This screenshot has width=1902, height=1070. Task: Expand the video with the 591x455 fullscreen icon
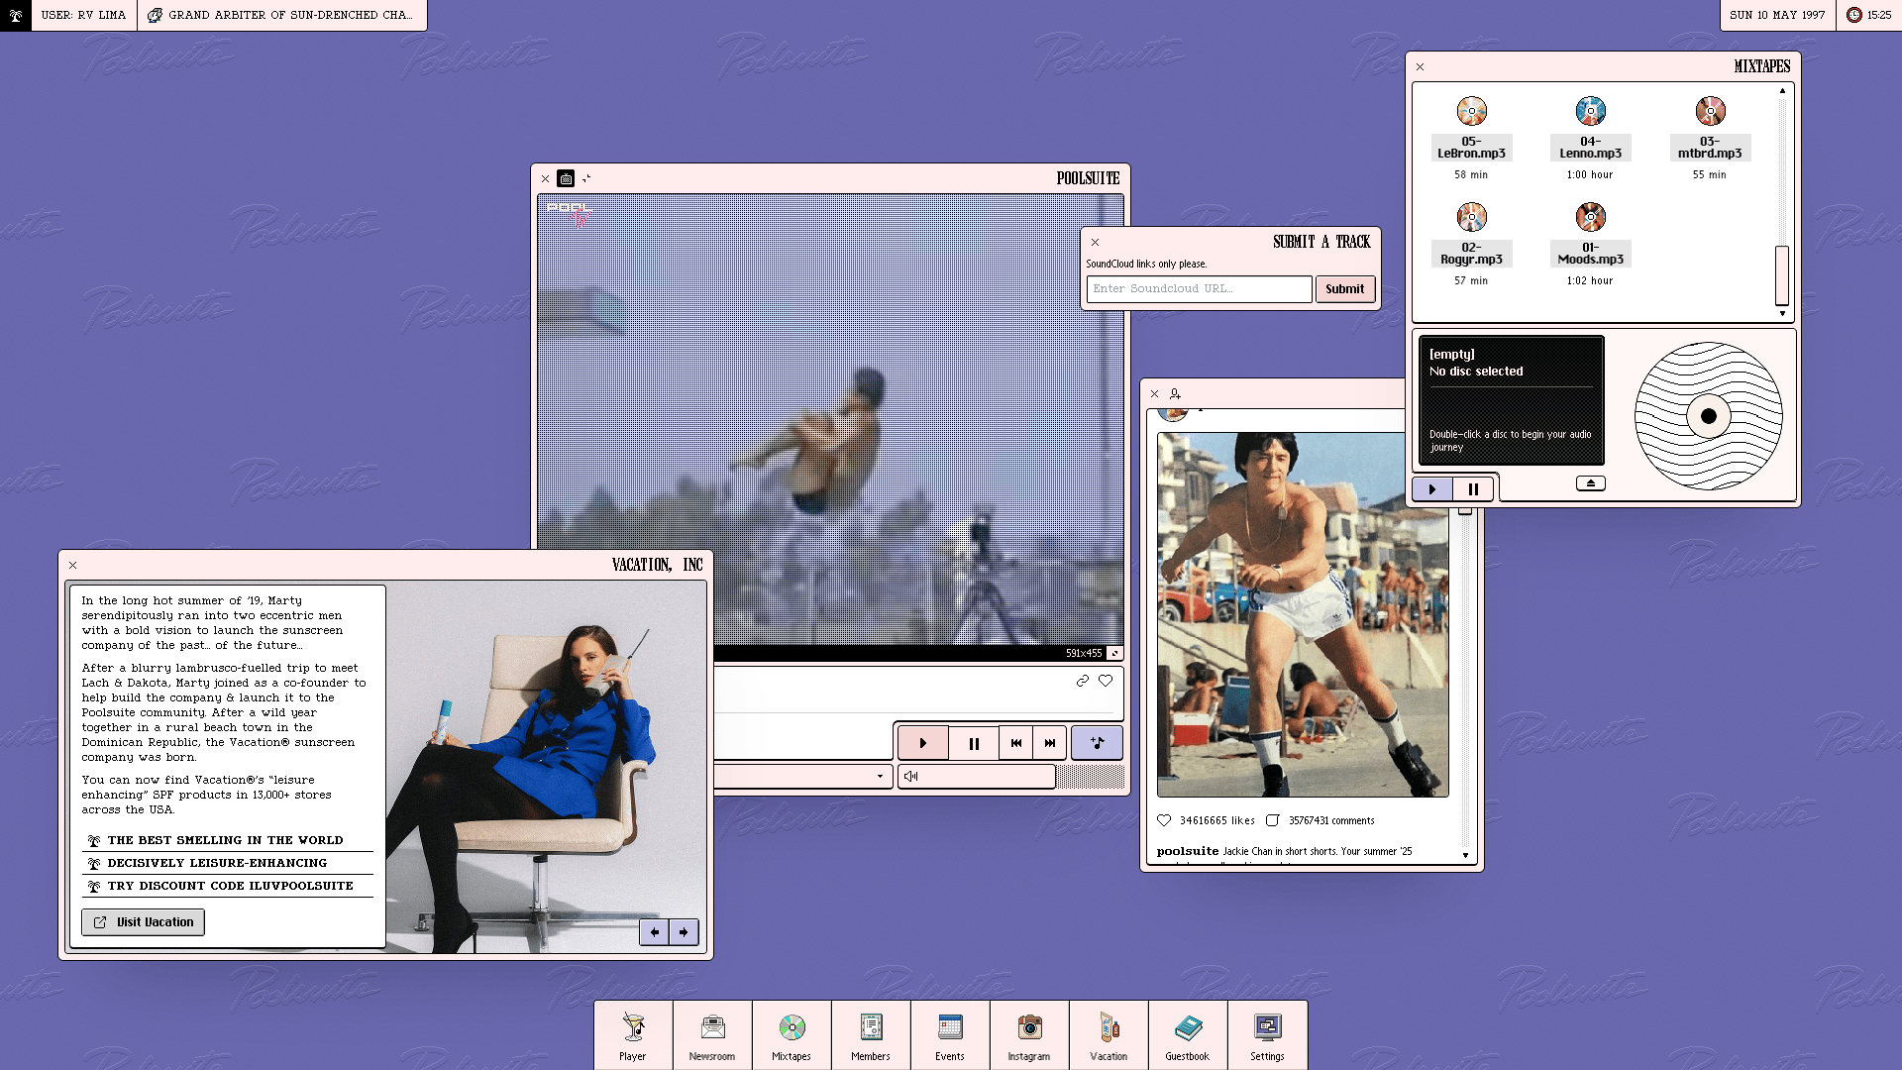1114,653
